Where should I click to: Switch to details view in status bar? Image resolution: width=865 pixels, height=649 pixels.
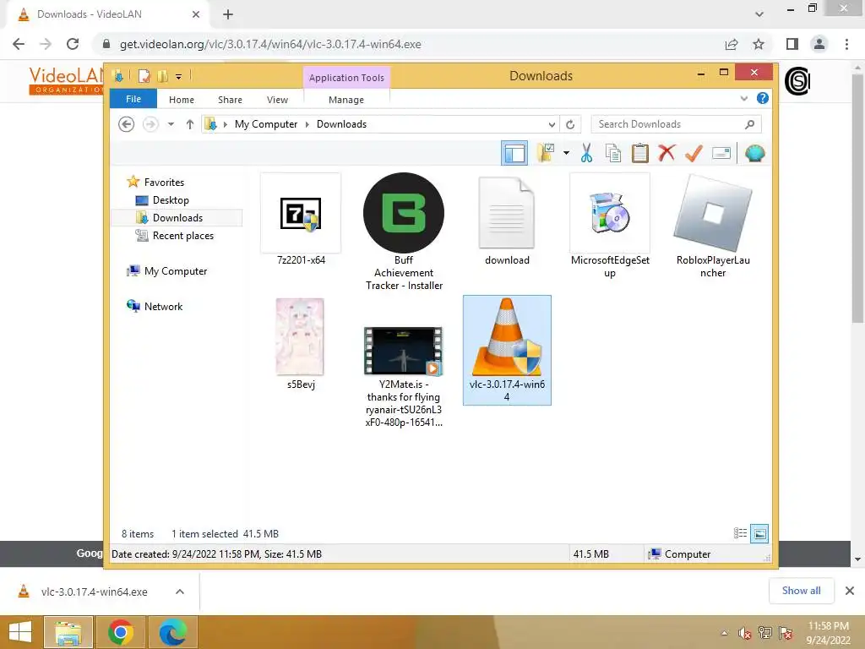pos(740,533)
